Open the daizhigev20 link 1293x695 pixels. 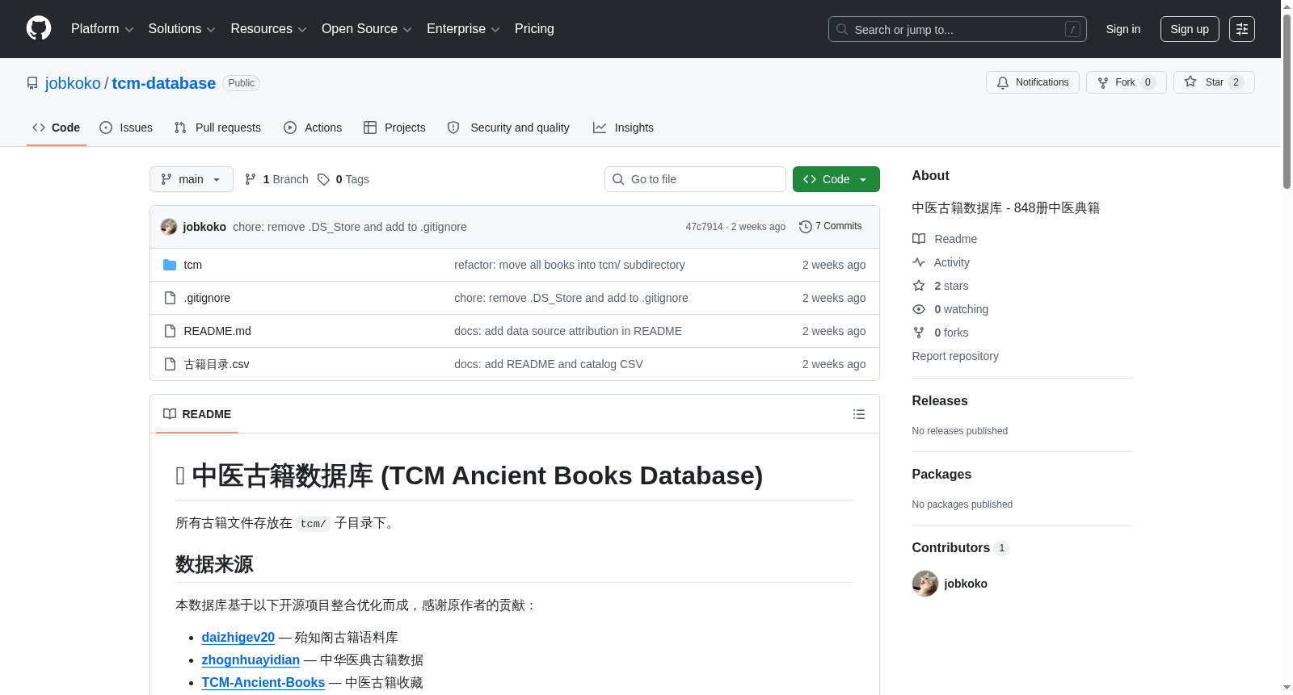(x=238, y=638)
